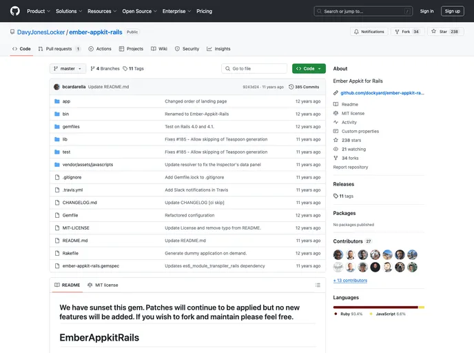Viewport: 474px width, 353px height.
Task: Star the ember-appkit-rails repository
Action: (446, 32)
